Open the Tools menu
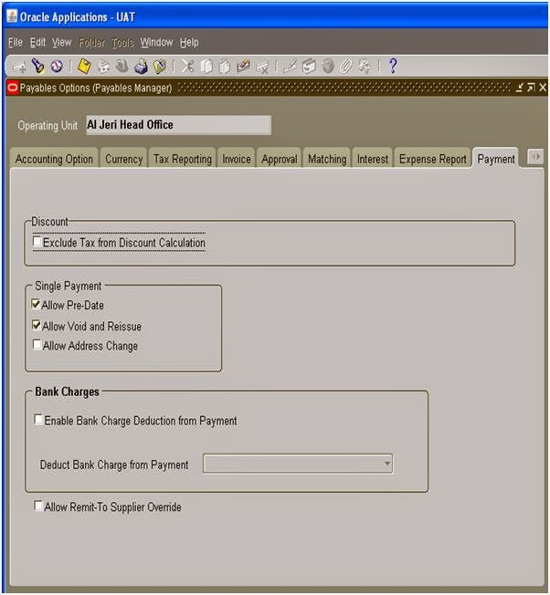550x595 pixels. 122,43
